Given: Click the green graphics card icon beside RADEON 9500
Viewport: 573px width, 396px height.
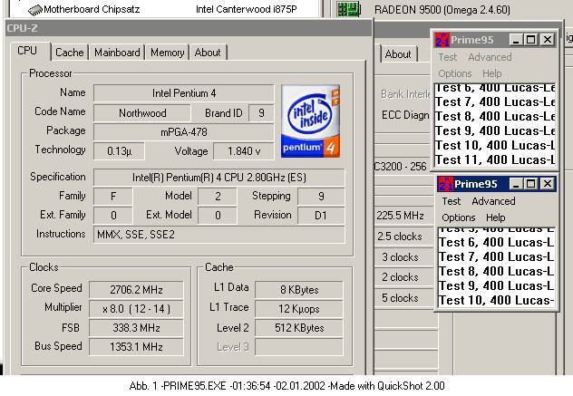Looking at the screenshot, I should (349, 9).
